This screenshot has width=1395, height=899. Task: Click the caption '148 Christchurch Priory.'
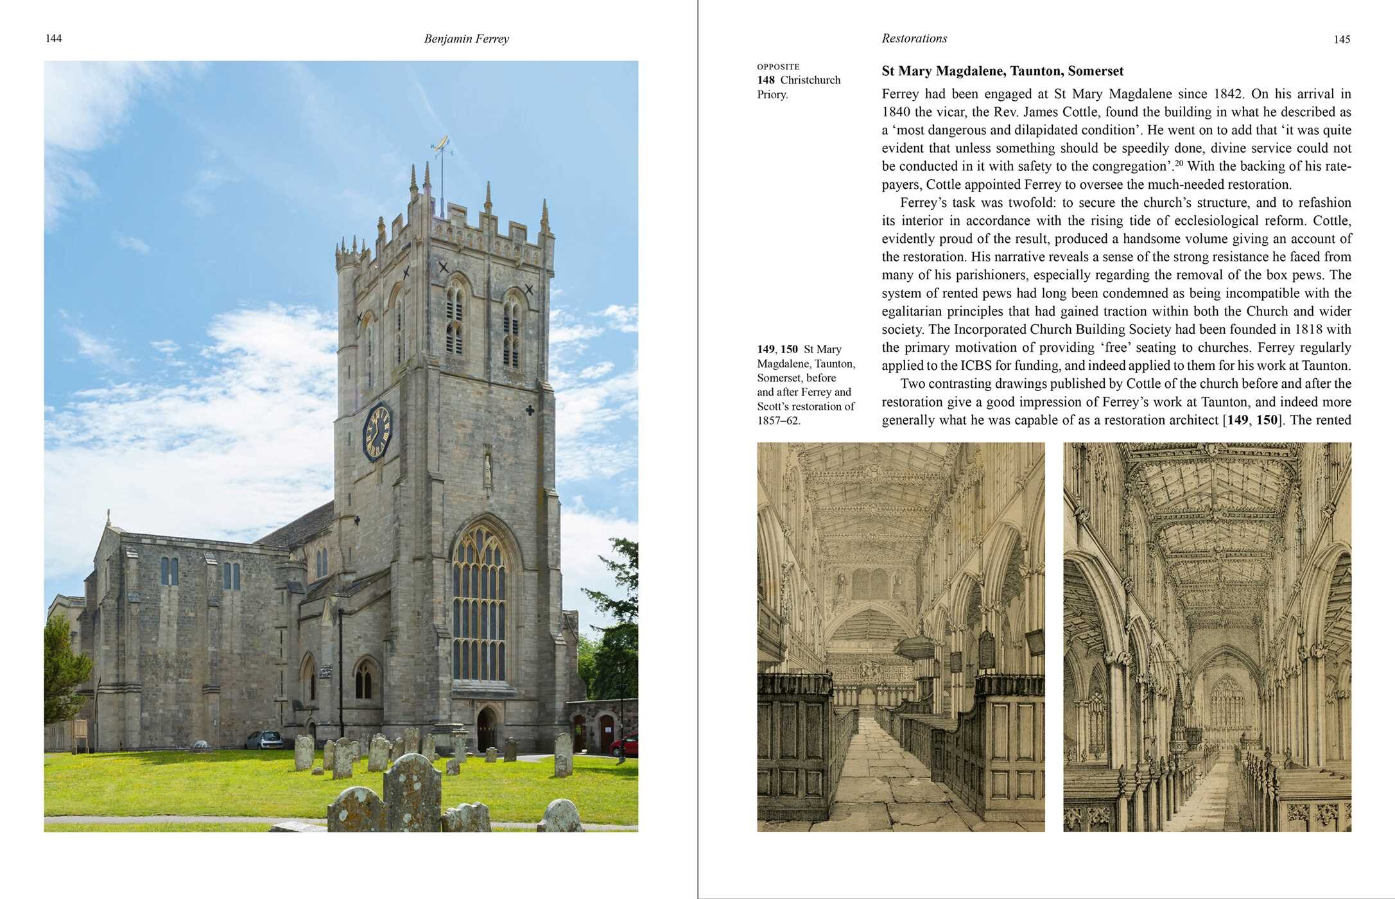click(x=799, y=87)
